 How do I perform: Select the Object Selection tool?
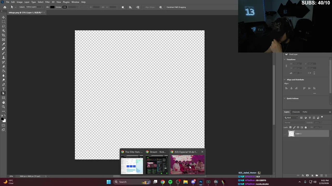(4, 31)
